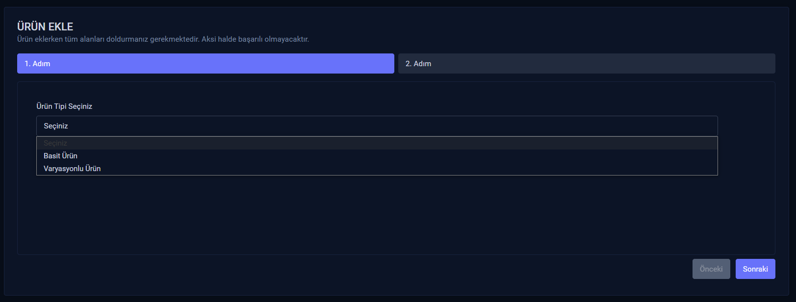This screenshot has height=302, width=796.
Task: Advance to the next step using the purple button
Action: 755,269
